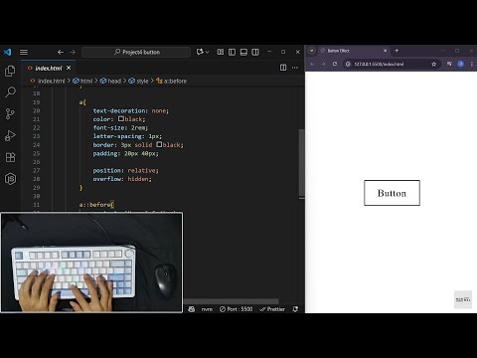Click the Copilot status icon left of nvm
This screenshot has height=358, width=477.
click(x=192, y=309)
